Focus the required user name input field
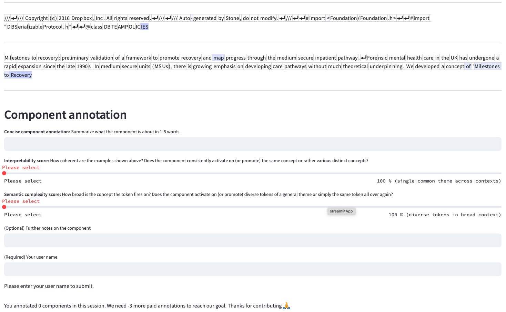The image size is (506, 312). point(253,269)
